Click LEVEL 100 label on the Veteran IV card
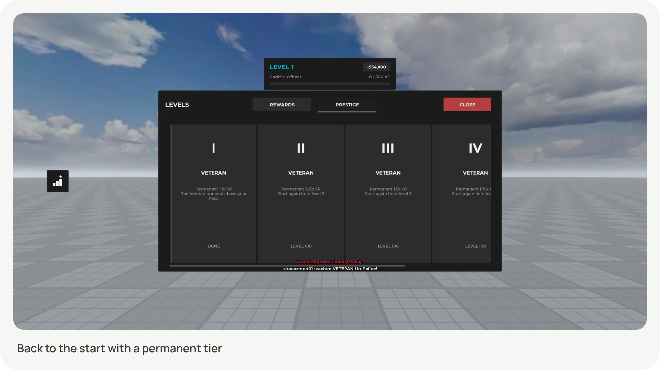Viewport: 660px width, 370px height. tap(476, 246)
